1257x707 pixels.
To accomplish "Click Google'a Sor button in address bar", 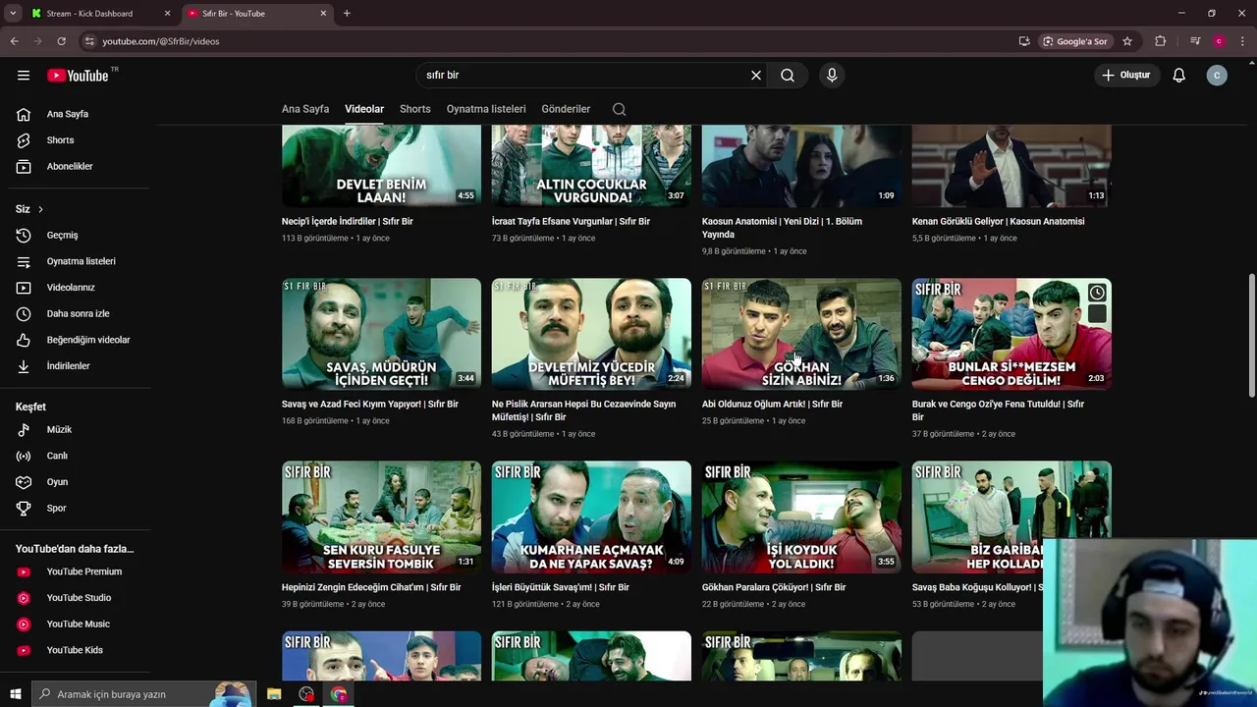I will tap(1075, 41).
